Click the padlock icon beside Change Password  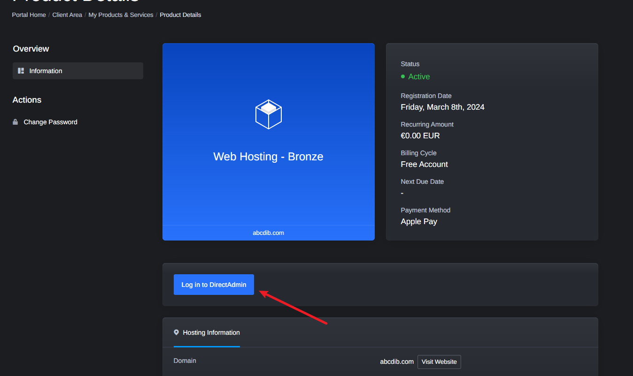15,122
